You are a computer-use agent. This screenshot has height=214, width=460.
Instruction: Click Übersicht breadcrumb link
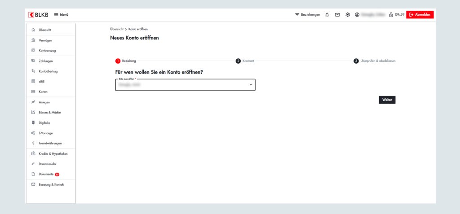click(x=117, y=29)
